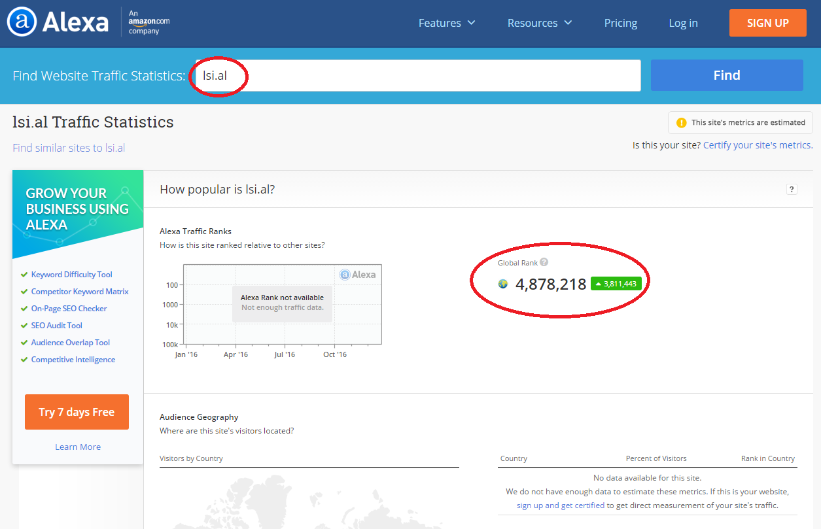This screenshot has height=529, width=821.
Task: Click the Alexa logo in header
Action: coord(58,23)
